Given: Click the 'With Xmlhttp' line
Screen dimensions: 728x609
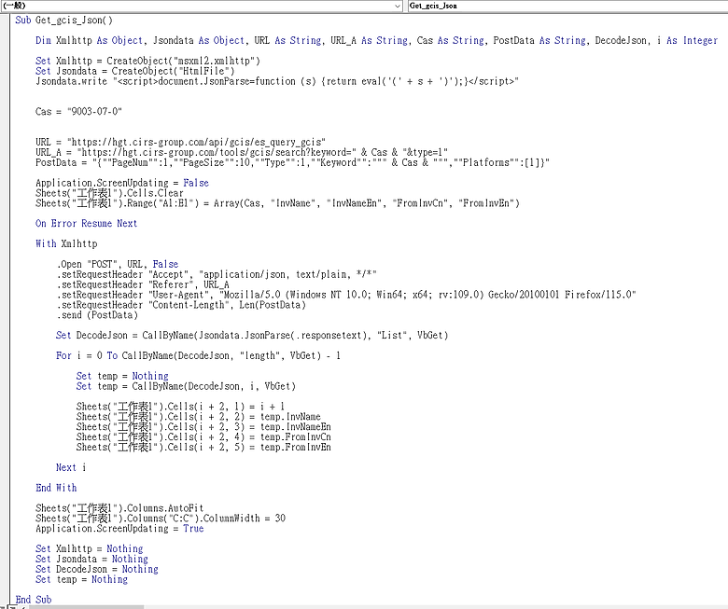Looking at the screenshot, I should (66, 243).
